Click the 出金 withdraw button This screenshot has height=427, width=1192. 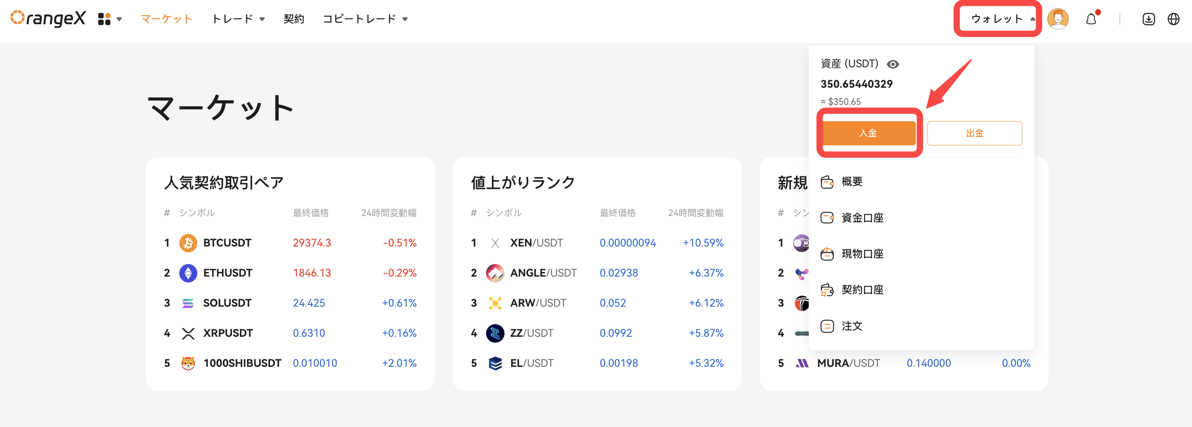pyautogui.click(x=975, y=133)
